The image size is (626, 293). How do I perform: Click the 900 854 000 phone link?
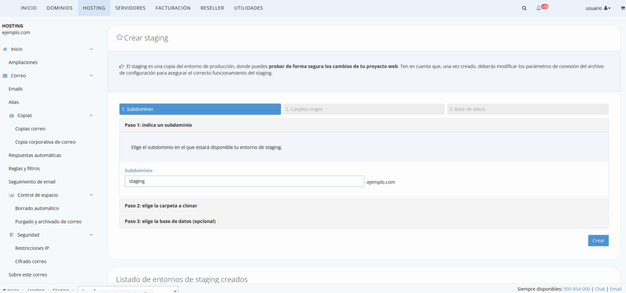(x=576, y=289)
